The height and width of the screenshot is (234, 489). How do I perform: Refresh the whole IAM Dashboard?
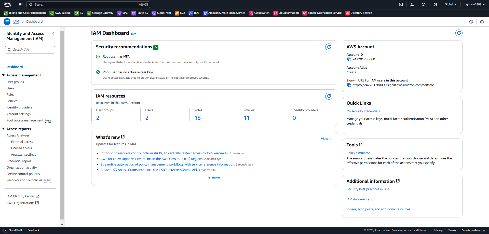point(459,33)
